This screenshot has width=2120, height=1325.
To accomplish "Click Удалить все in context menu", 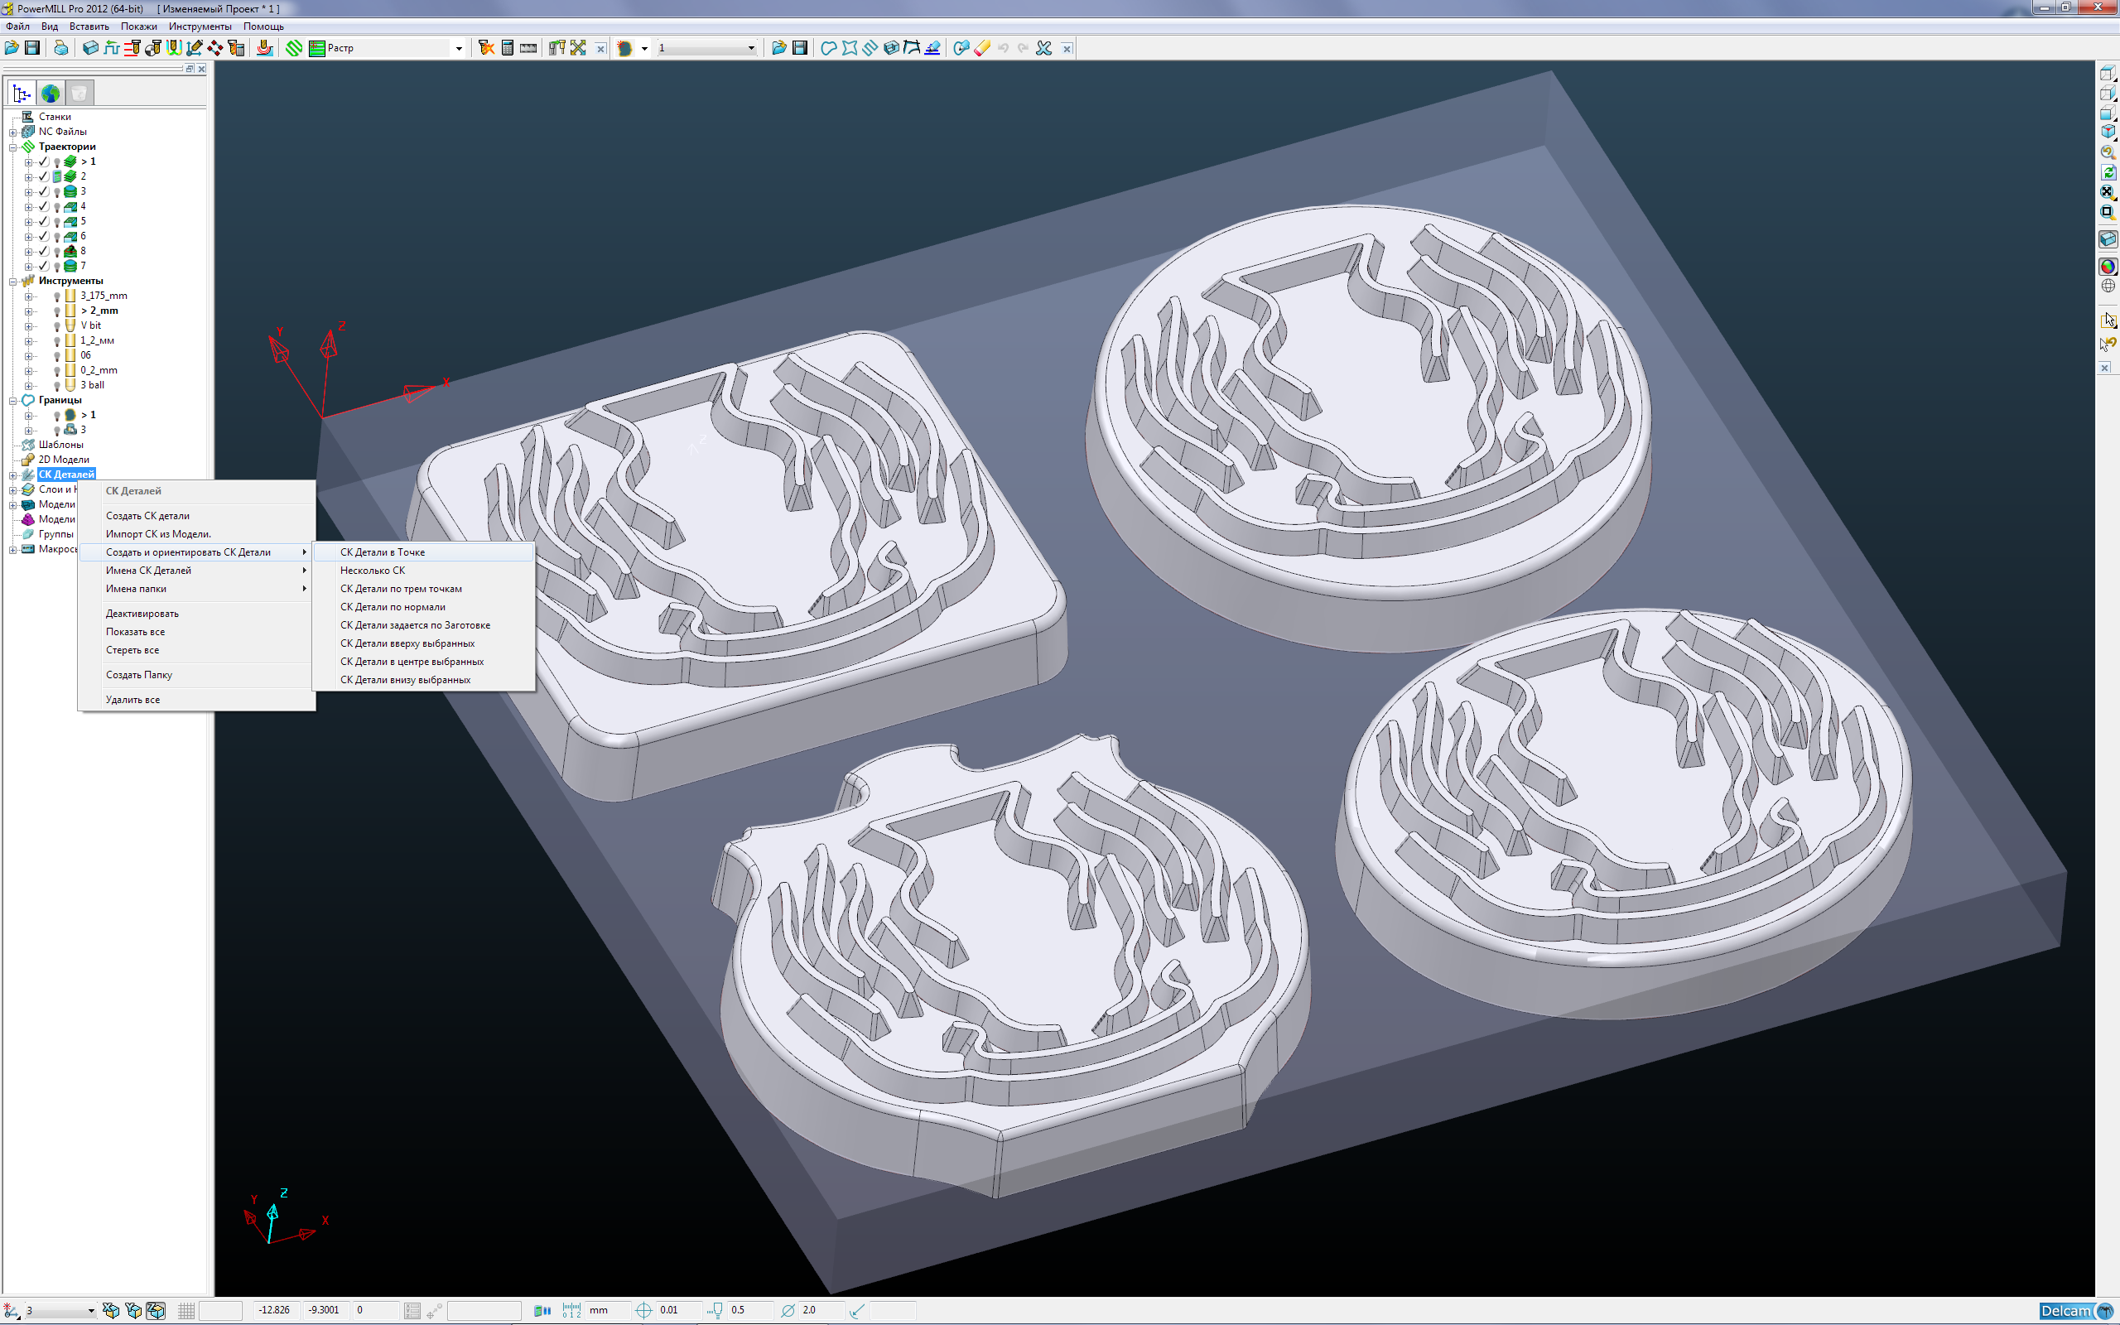I will pyautogui.click(x=132, y=701).
